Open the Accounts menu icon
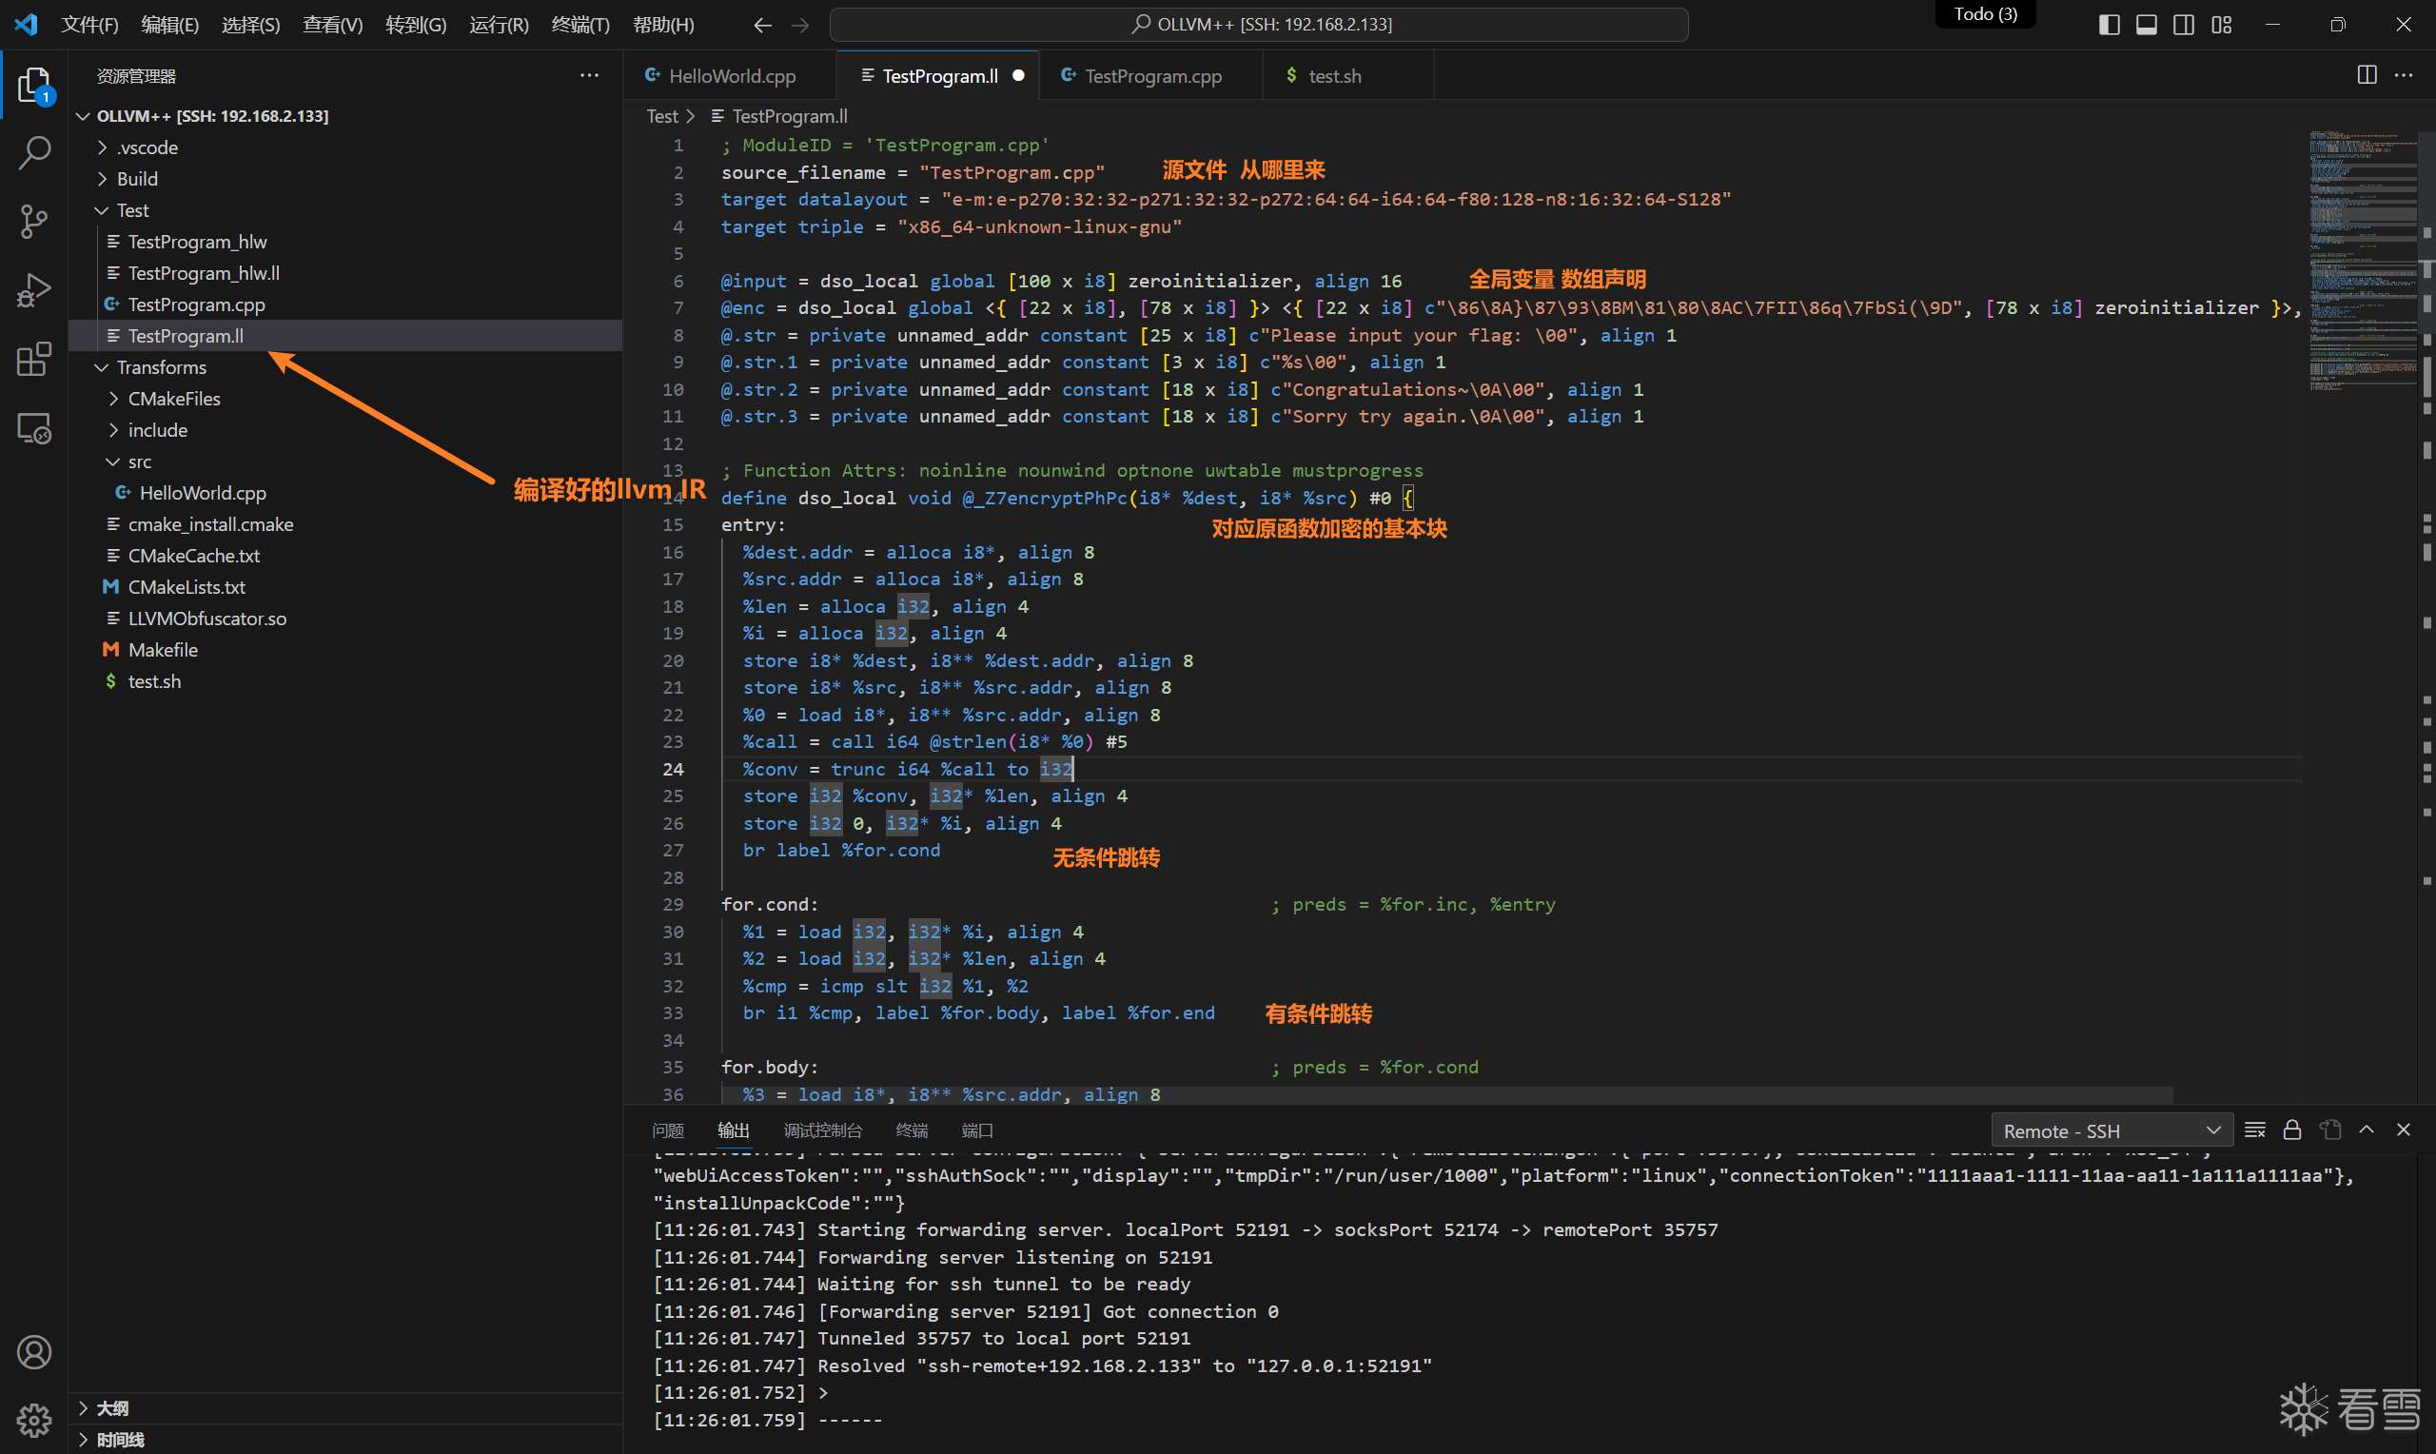The height and width of the screenshot is (1454, 2436). (34, 1352)
